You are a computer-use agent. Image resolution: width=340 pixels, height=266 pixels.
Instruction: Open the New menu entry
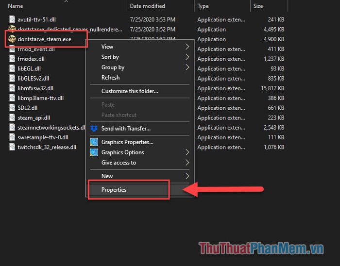(140, 176)
